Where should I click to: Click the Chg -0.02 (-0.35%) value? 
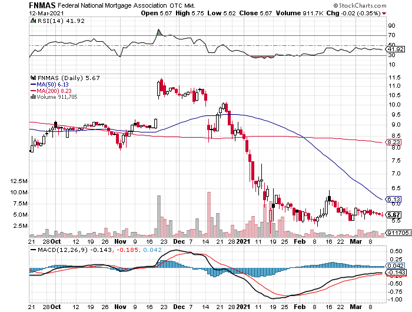coord(353,13)
